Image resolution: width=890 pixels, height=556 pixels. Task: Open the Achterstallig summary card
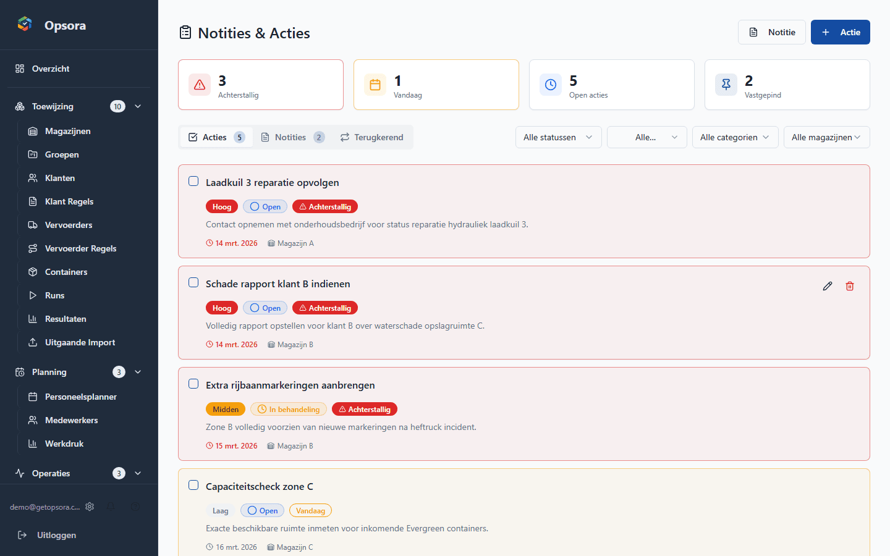click(x=260, y=84)
